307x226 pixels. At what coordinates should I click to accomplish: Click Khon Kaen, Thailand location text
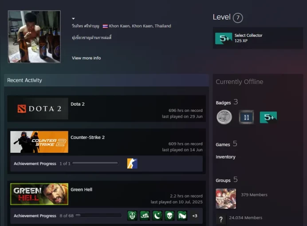[140, 26]
